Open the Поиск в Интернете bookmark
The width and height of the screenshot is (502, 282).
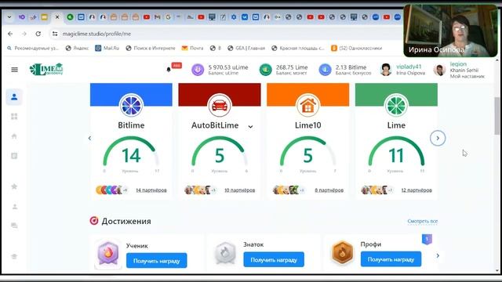[x=151, y=48]
